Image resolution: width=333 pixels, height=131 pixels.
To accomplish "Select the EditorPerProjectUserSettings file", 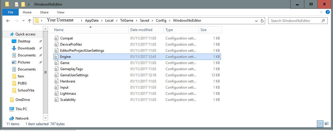I will (x=137, y=51).
